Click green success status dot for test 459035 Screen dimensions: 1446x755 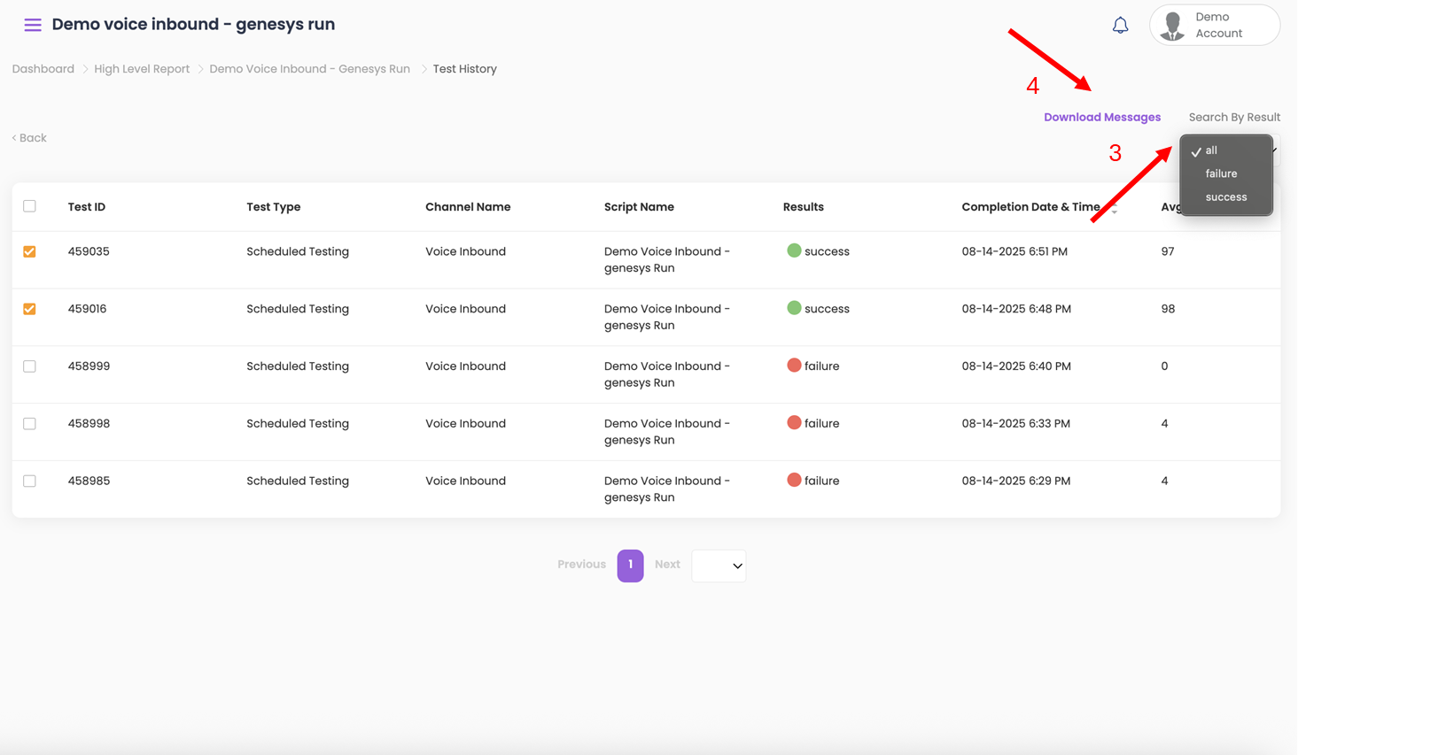click(794, 250)
